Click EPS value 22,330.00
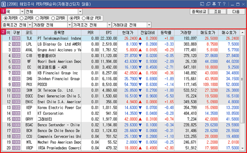 click(x=109, y=38)
